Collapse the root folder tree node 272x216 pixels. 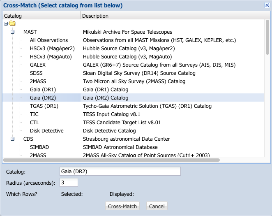pos(6,23)
